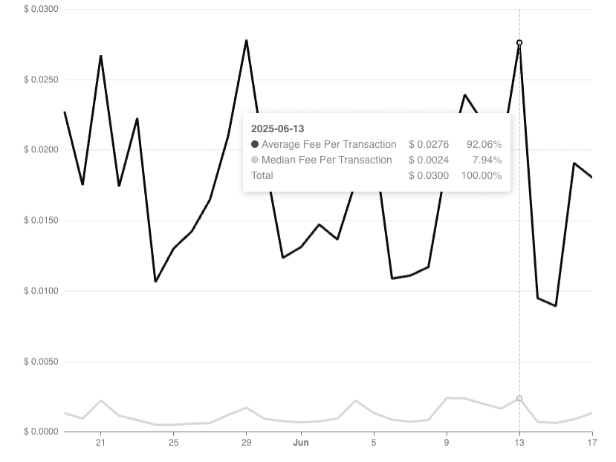Select the Median Fee Per Transaction label
Screen dimensions: 616x462
point(326,160)
